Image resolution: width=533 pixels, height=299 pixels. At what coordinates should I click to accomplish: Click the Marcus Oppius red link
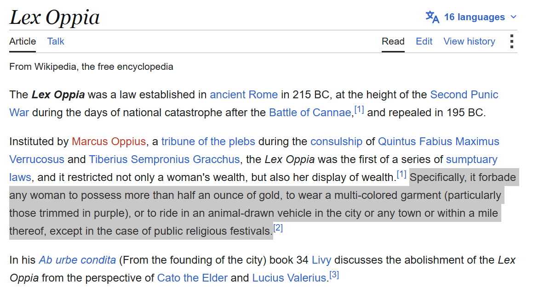pos(109,141)
